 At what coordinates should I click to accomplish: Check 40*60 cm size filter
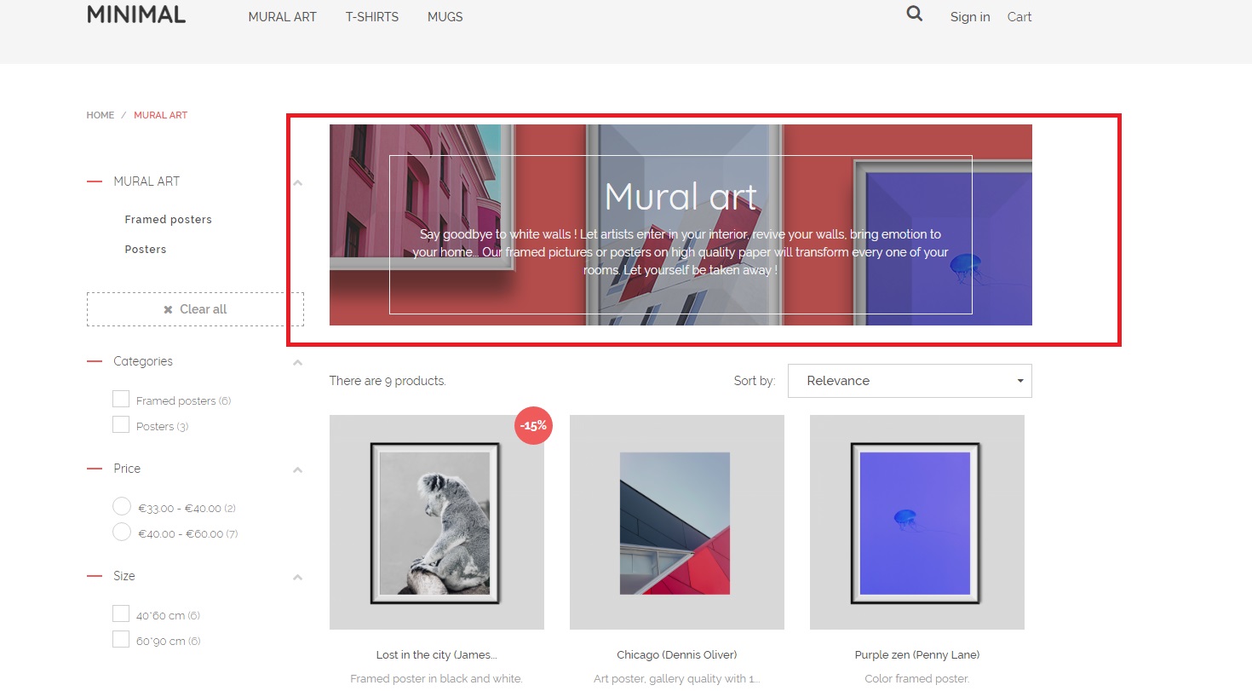pyautogui.click(x=121, y=613)
